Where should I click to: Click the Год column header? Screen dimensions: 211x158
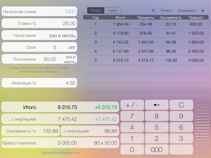point(95,18)
